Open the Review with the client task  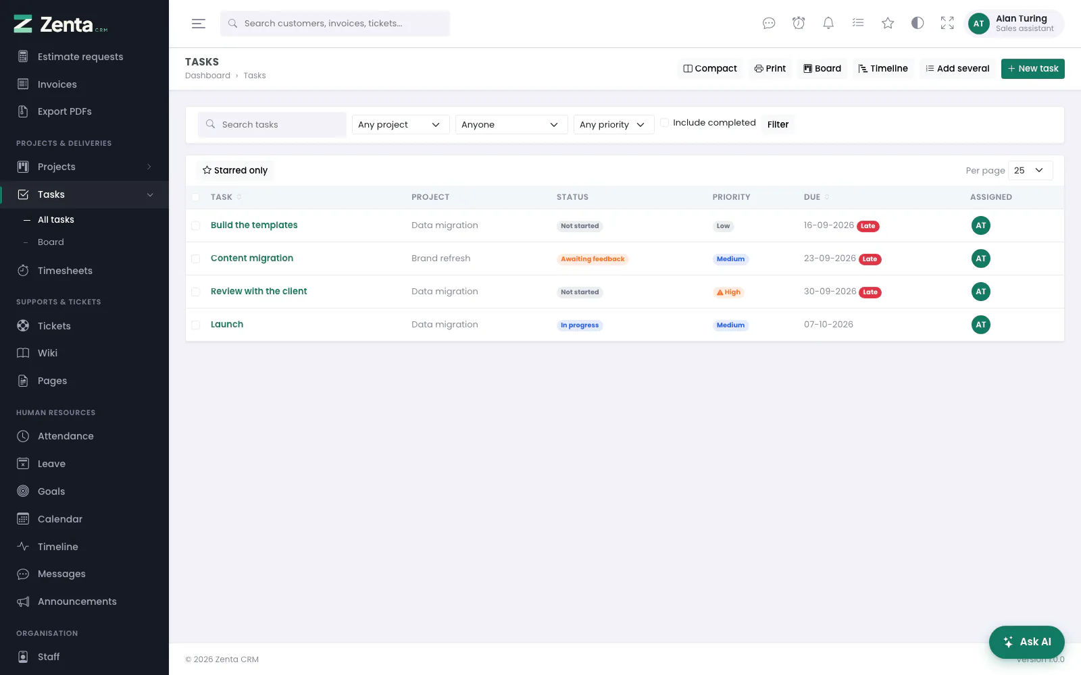[259, 292]
